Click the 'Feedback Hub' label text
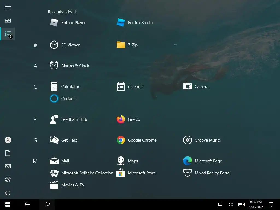Screen dimensions: 280x210 point(74,119)
